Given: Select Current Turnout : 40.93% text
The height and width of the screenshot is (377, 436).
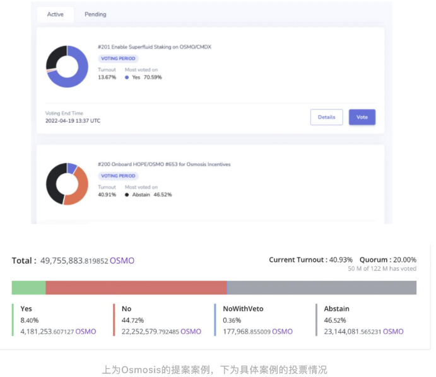Looking at the screenshot, I should click(x=310, y=260).
